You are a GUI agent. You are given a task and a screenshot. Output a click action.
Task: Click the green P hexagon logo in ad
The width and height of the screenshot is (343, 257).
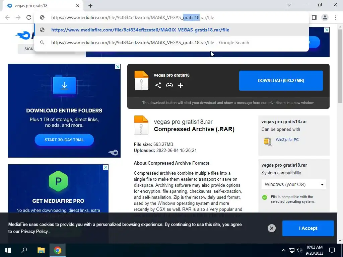(58, 181)
